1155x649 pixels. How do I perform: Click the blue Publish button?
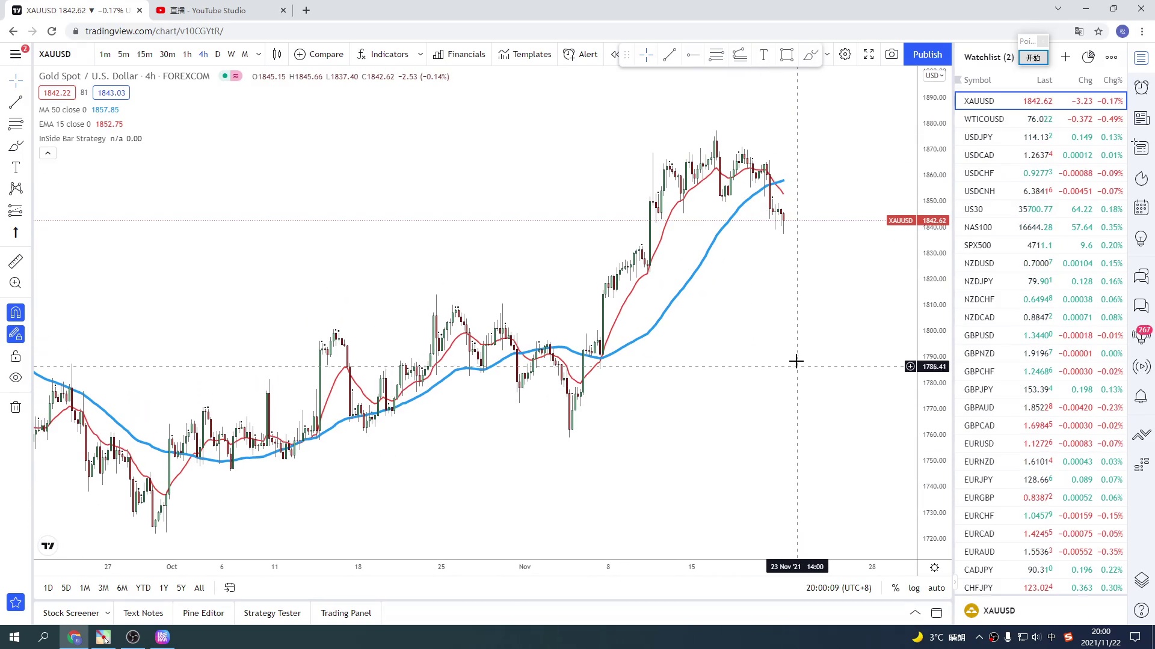[927, 54]
